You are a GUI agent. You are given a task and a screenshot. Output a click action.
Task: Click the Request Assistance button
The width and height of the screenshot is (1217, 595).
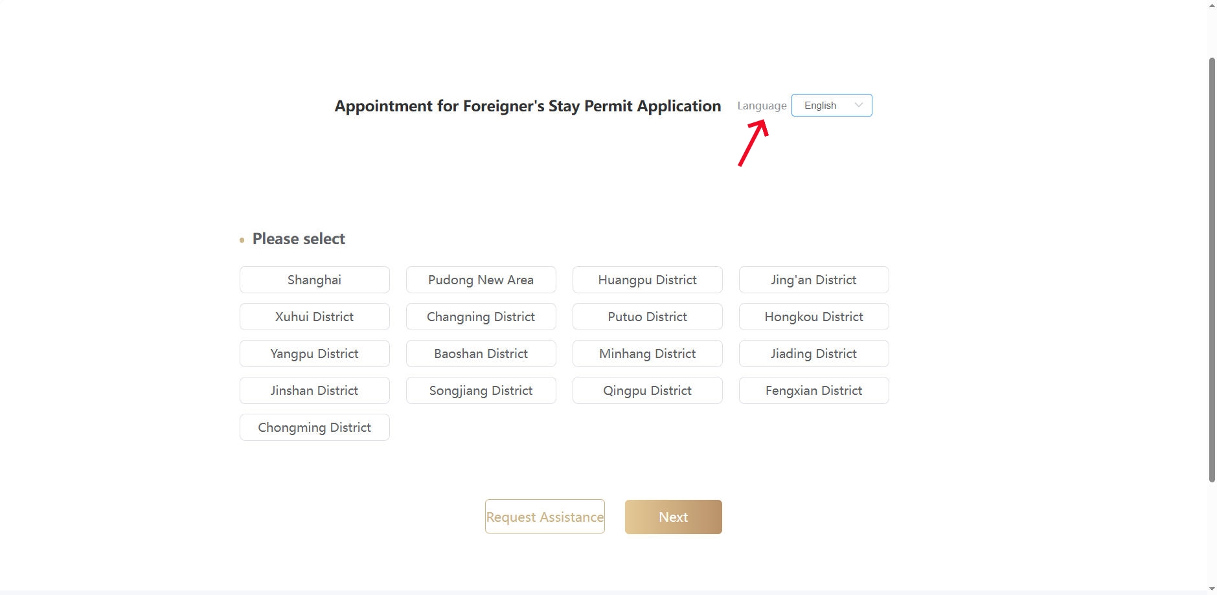pos(545,517)
